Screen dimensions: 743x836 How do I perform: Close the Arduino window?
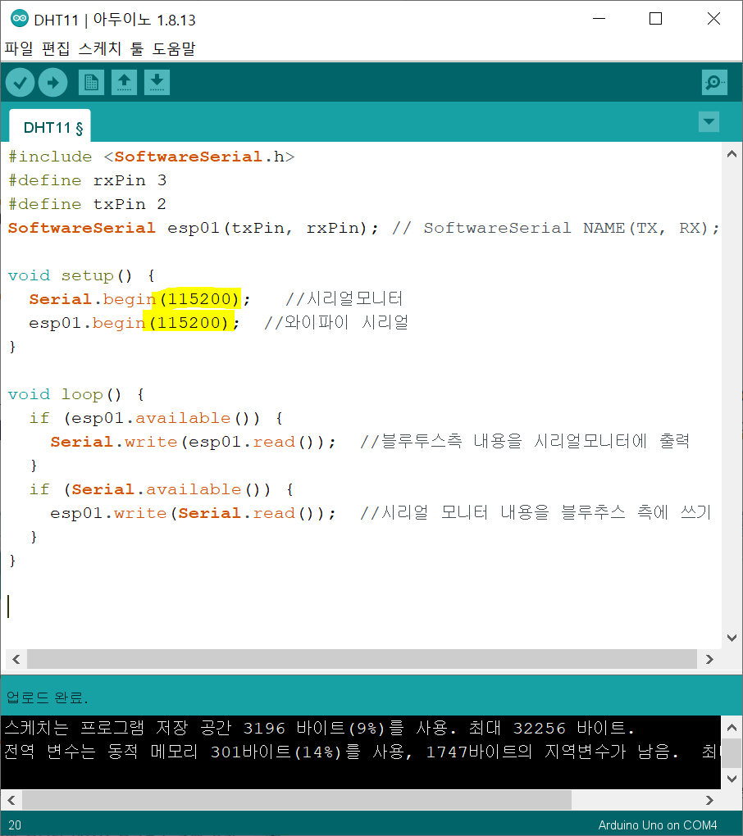[x=713, y=19]
